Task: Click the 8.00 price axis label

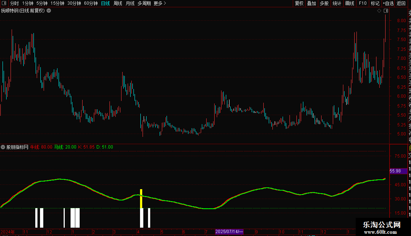Action: click(401, 21)
